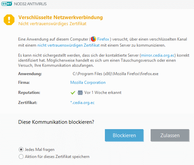Click the ESET logo in header
Screen dimensions: 194x165
click(7, 4)
